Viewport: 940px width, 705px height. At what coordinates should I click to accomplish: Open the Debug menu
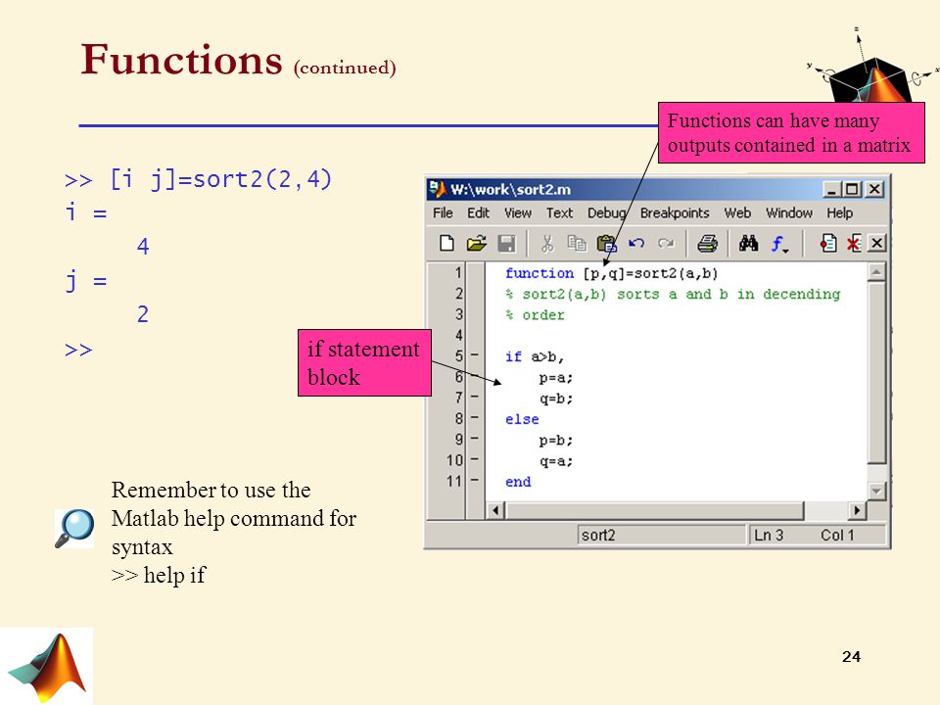coord(606,212)
